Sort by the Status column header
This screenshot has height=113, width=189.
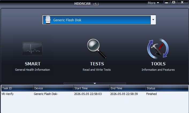167,88
